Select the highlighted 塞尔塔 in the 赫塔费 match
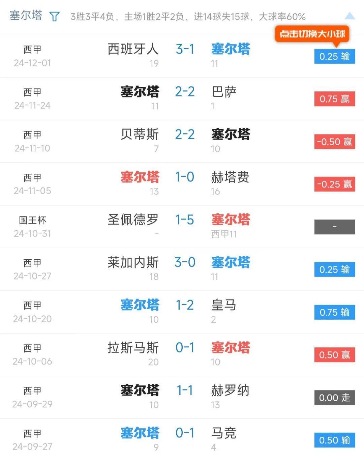364x461 pixels. click(140, 177)
